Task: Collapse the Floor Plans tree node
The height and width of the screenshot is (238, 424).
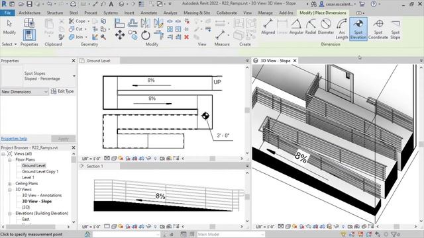Action: point(10,160)
